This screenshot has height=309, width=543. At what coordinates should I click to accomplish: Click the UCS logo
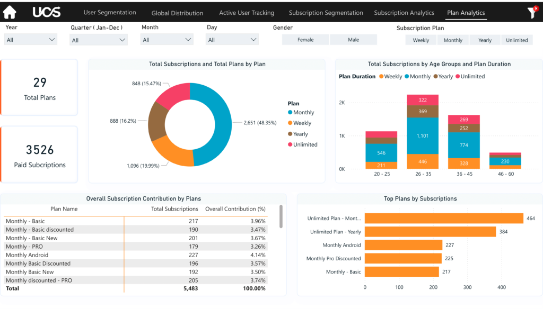(x=47, y=12)
